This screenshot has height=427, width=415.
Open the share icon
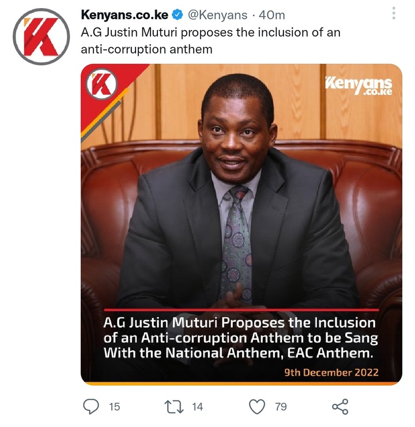click(340, 407)
